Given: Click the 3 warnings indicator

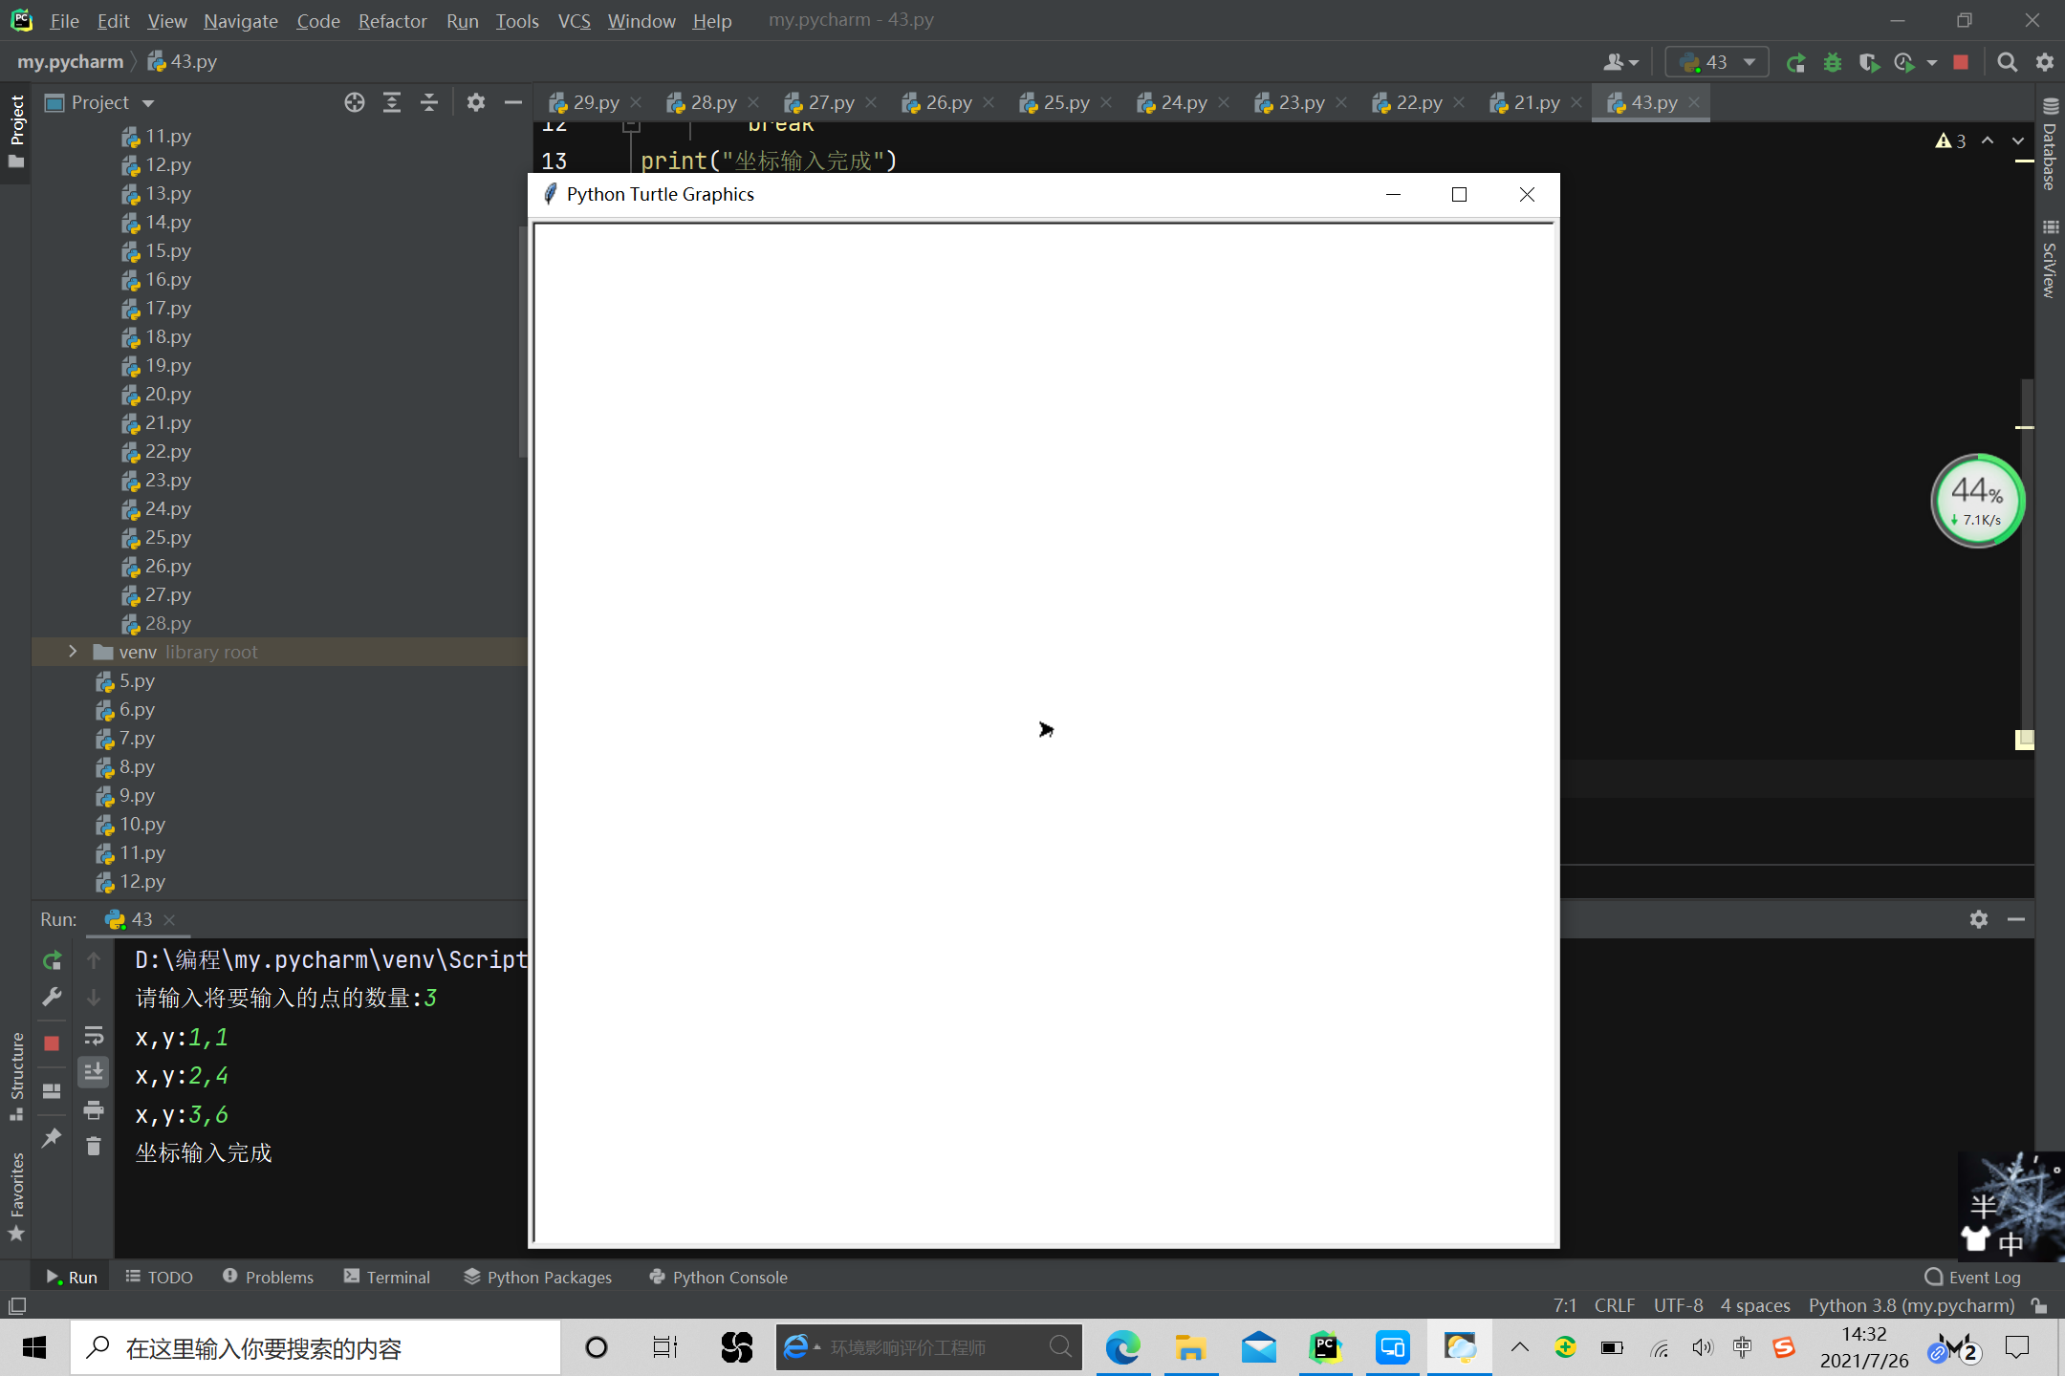Looking at the screenshot, I should [1950, 140].
